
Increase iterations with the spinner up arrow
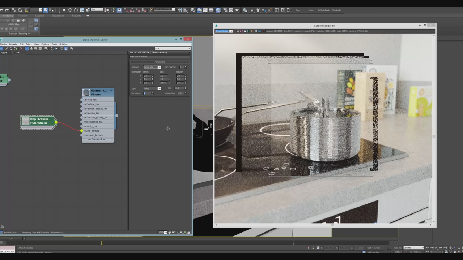(153, 92)
